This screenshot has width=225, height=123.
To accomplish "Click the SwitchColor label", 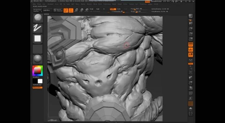I will tap(37, 85).
